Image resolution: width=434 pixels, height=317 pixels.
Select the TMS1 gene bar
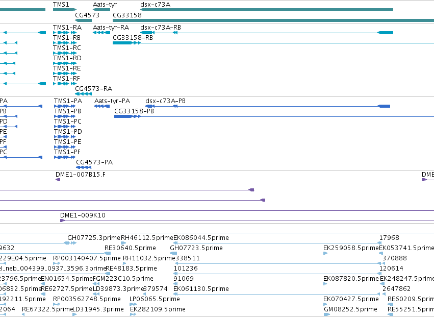click(65, 10)
